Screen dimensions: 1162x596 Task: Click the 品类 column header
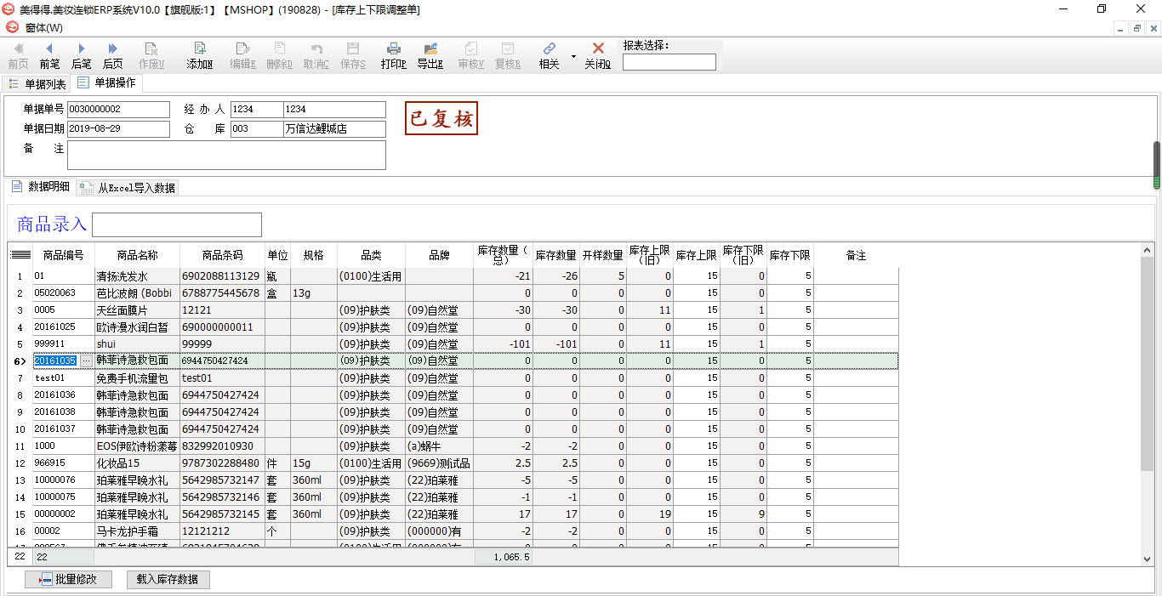tap(372, 255)
